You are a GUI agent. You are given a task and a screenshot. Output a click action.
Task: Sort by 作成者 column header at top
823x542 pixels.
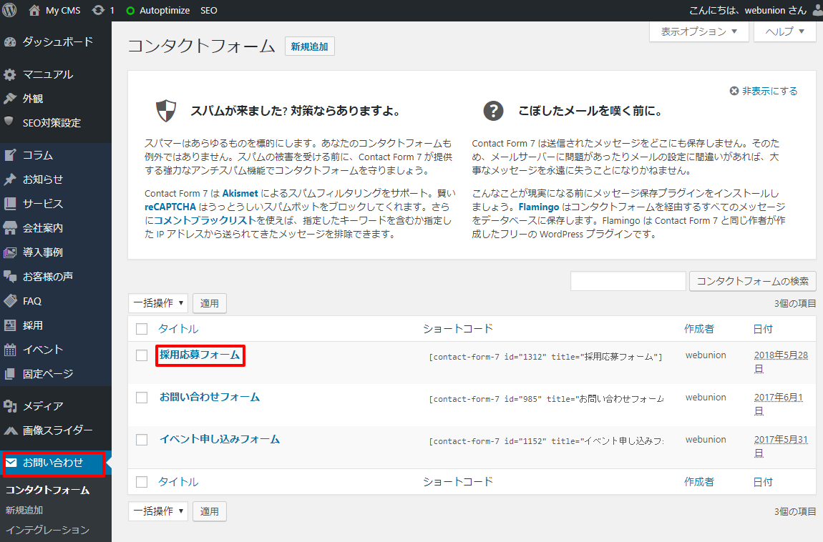pyautogui.click(x=699, y=329)
